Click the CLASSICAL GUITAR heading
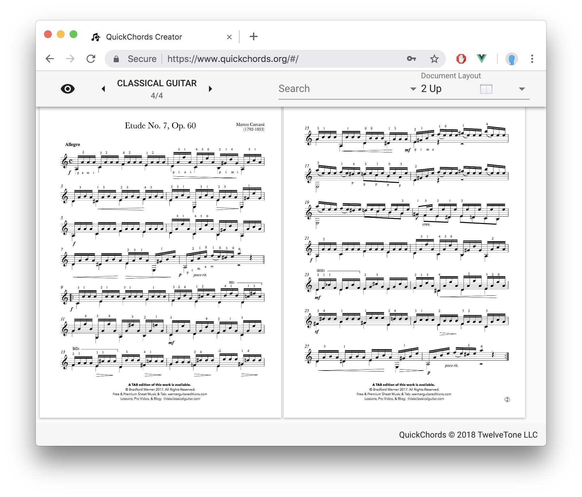This screenshot has width=582, height=497. [x=157, y=83]
